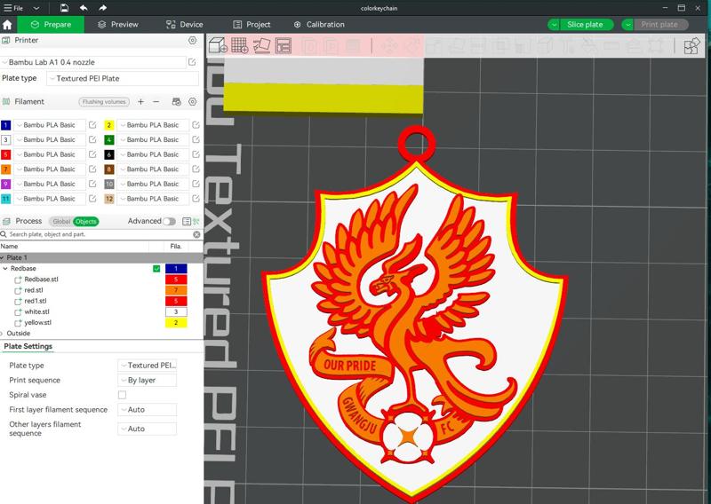Edit the Bambu Lab A1 printer preset
The width and height of the screenshot is (711, 504).
pos(192,62)
